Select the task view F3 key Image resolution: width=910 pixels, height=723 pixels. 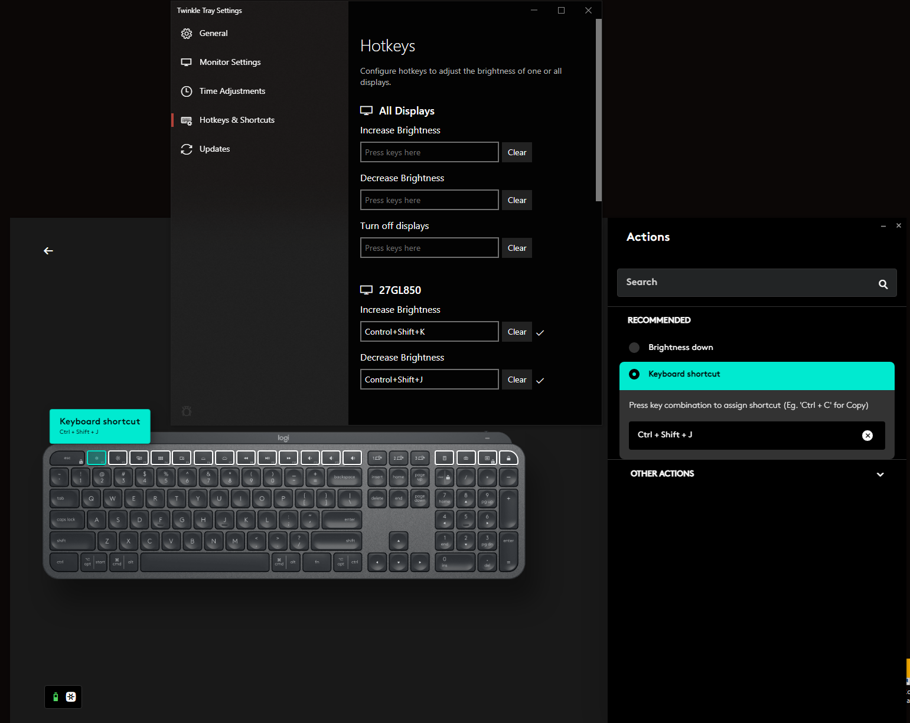pyautogui.click(x=139, y=458)
